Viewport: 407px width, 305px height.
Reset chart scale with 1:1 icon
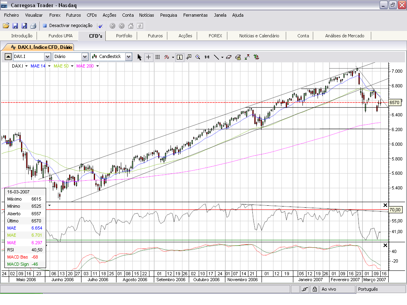[207, 57]
